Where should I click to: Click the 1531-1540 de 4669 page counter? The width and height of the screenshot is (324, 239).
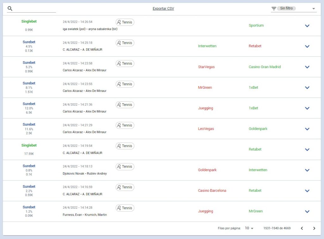click(277, 228)
